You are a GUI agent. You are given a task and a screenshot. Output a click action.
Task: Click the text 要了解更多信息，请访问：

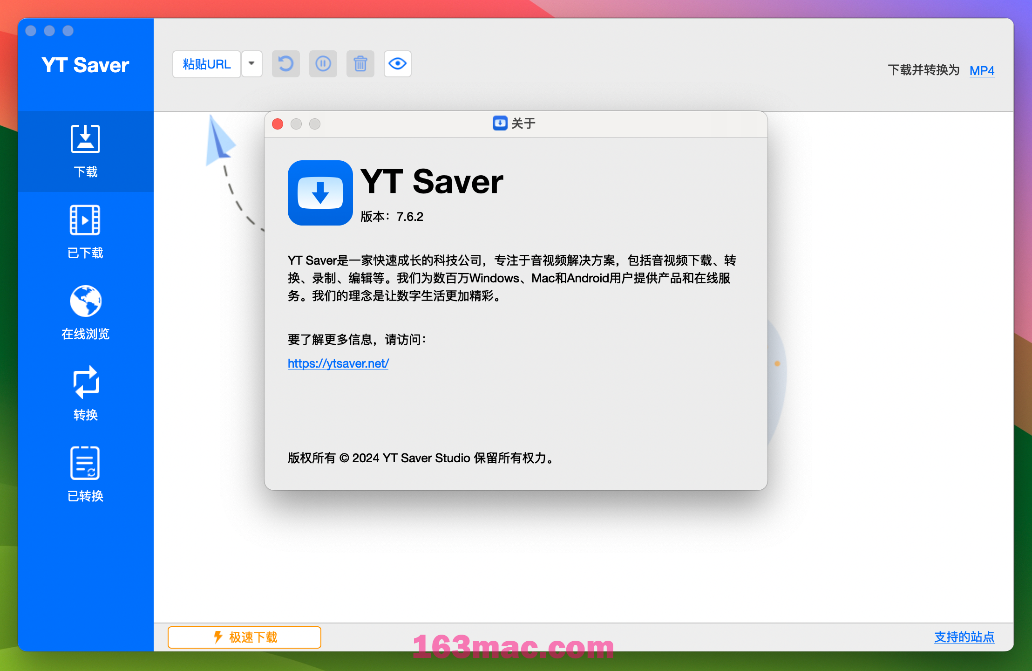click(x=357, y=340)
